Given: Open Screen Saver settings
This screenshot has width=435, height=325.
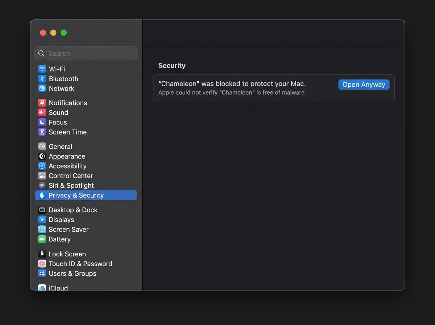Looking at the screenshot, I should [x=69, y=229].
